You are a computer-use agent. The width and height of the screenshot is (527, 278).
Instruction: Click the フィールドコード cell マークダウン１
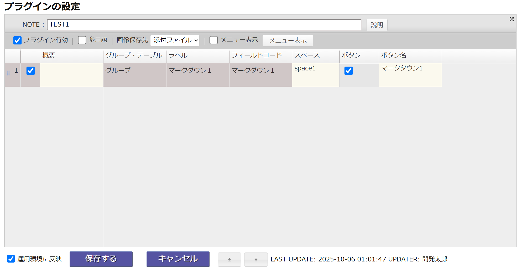coord(261,75)
